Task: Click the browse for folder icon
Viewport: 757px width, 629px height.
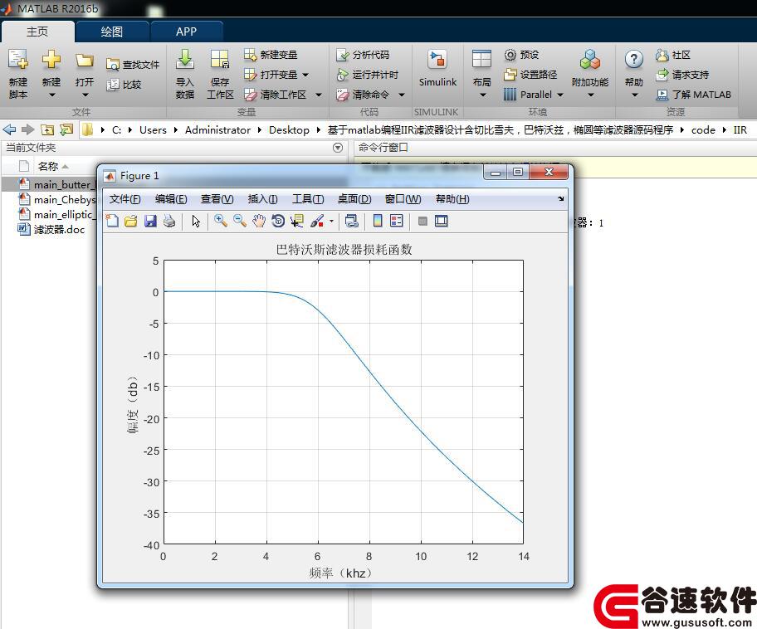Action: 66,129
